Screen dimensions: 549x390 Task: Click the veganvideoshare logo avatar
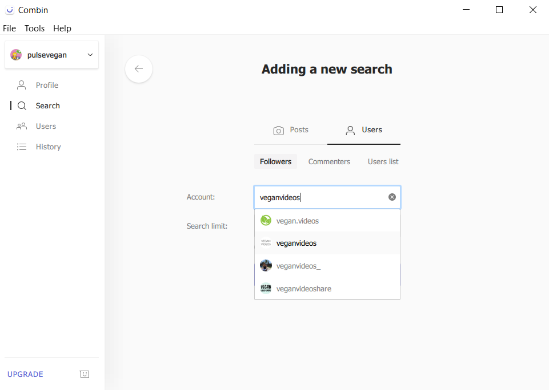266,289
